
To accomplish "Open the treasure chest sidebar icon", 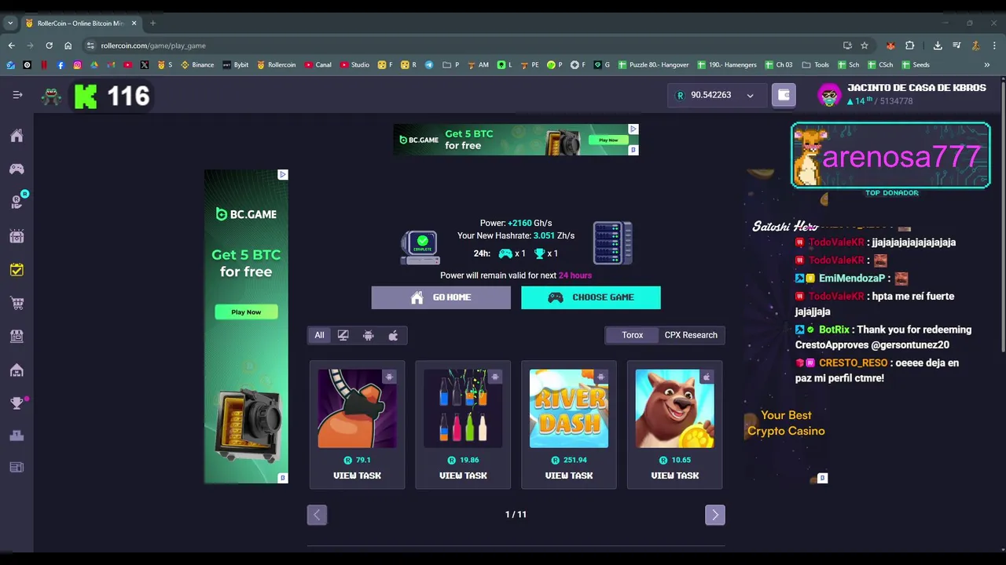I will (x=17, y=236).
